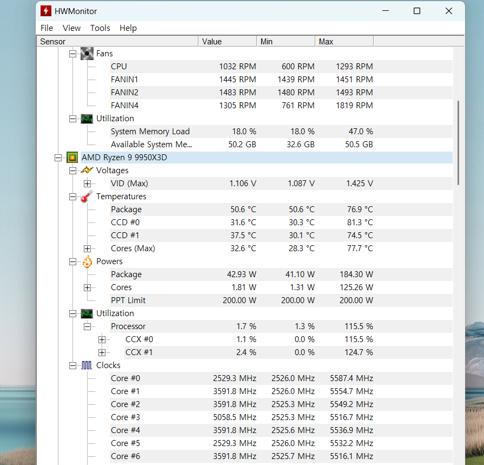The height and width of the screenshot is (465, 484).
Task: Select the CPU fan row
Action: click(x=281, y=67)
